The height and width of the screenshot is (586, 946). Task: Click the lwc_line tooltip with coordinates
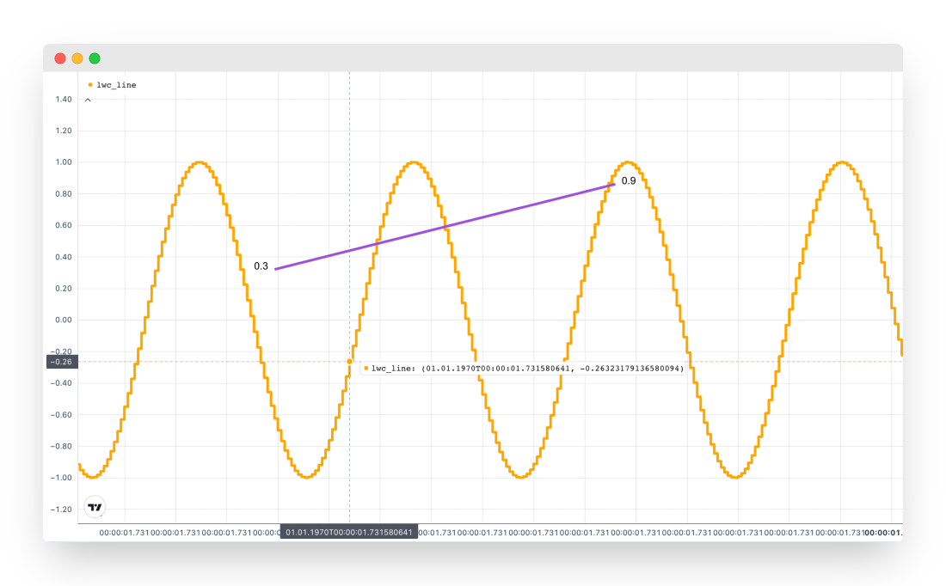523,368
